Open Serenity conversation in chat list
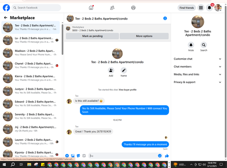 tap(31, 116)
